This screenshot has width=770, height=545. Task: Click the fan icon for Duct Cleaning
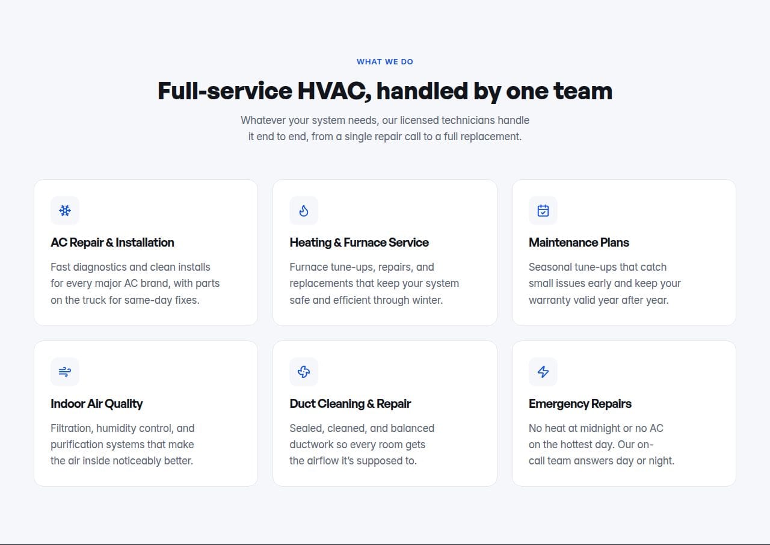pos(304,372)
